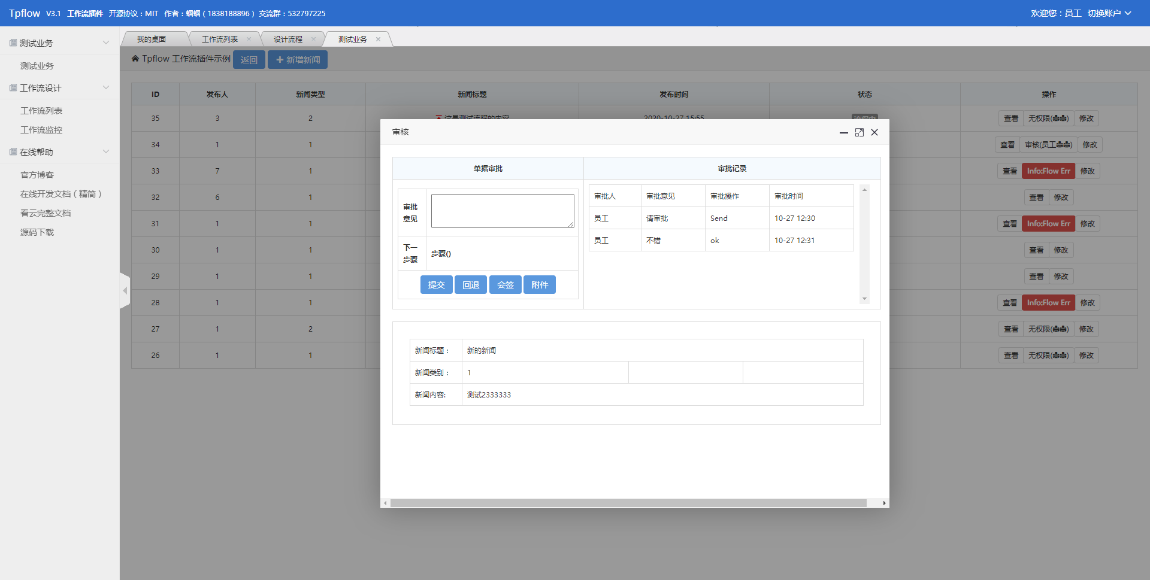This screenshot has height=580, width=1150.
Task: Click the 提交 submit button
Action: [436, 285]
